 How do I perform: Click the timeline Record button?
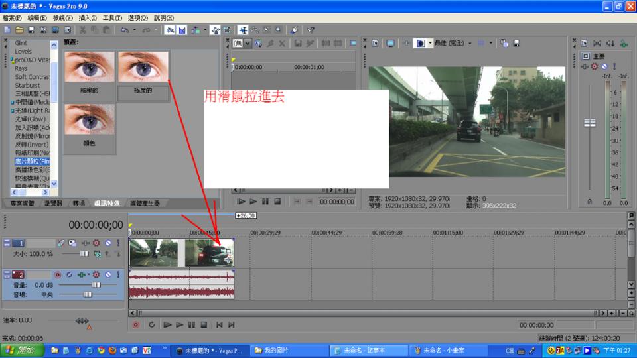click(x=136, y=325)
